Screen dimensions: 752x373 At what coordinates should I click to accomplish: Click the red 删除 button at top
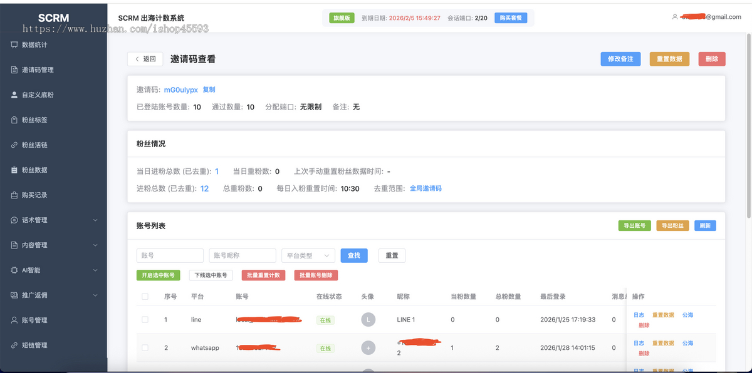(712, 59)
